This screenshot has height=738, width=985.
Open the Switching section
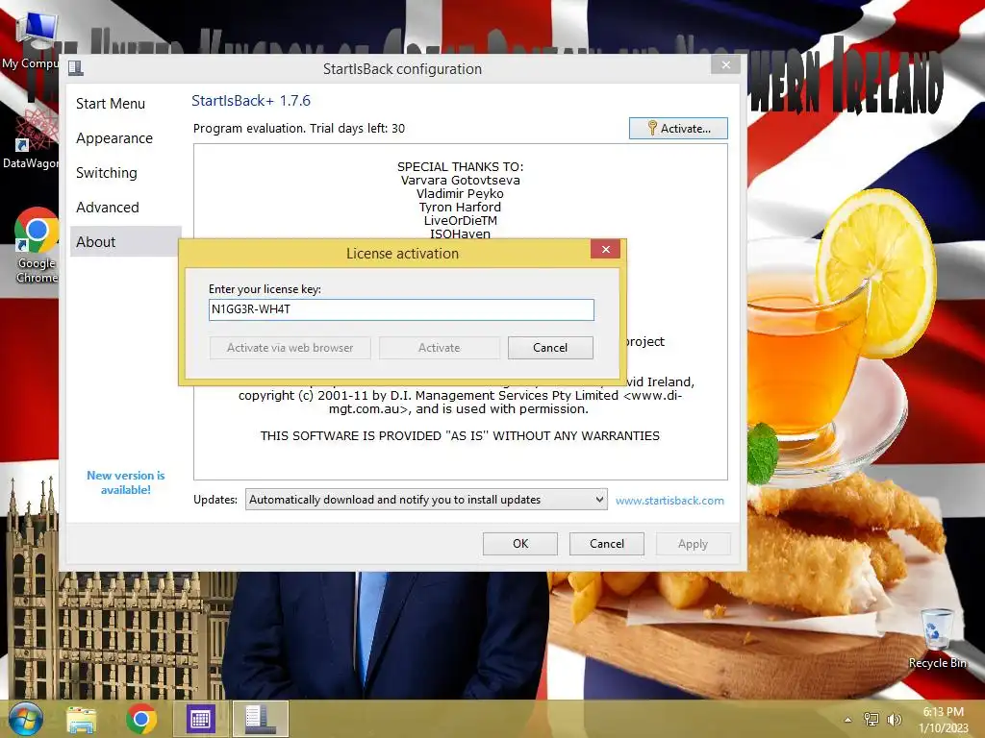click(x=107, y=173)
